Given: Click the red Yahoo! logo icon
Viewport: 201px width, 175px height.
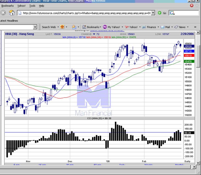Looking at the screenshot, I should coord(127,27).
